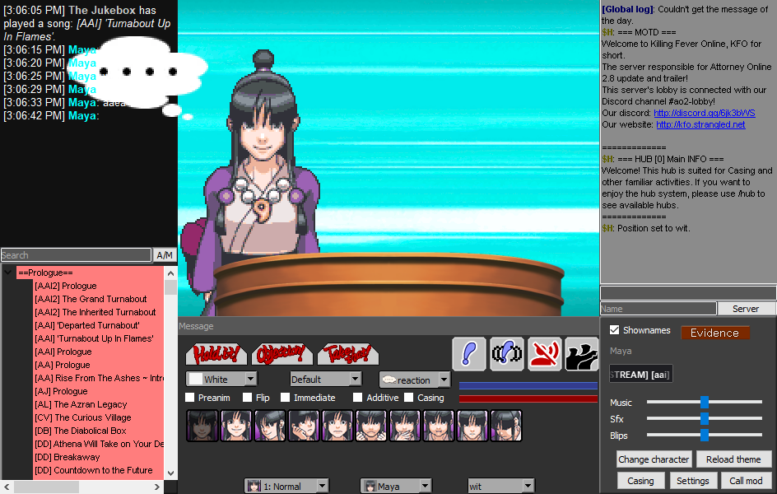Select [DB] The Diabolical Box track
The height and width of the screenshot is (494, 777).
coord(81,431)
